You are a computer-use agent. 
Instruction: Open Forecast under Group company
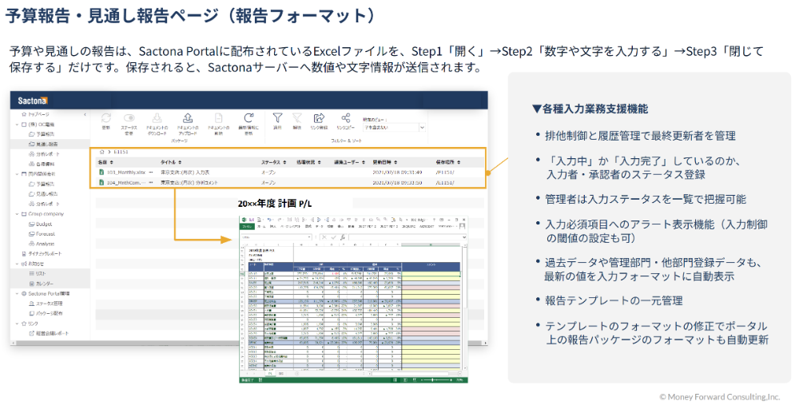pos(46,234)
